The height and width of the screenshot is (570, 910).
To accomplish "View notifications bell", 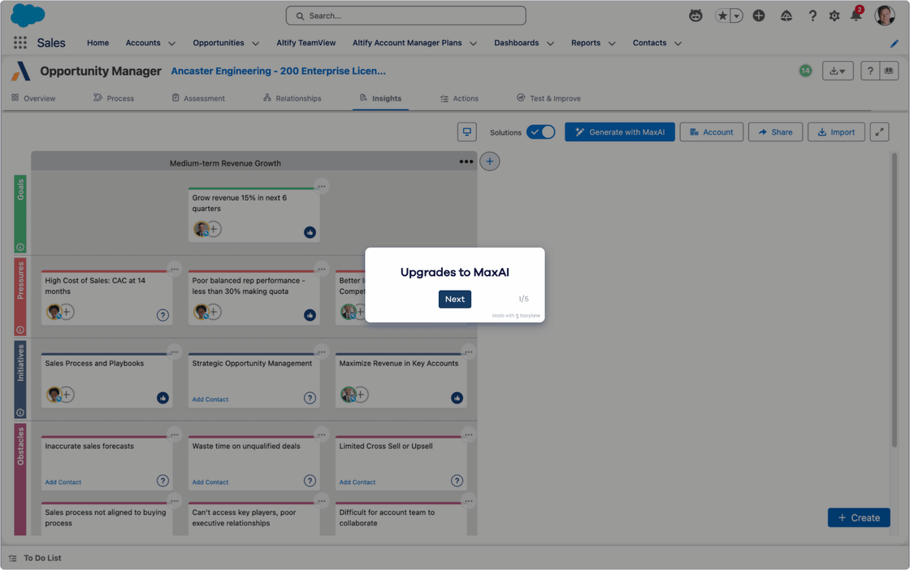I will coord(856,15).
